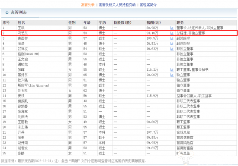Select the name 亓兵 in row 21
The width and height of the screenshot is (238, 166).
[21, 132]
